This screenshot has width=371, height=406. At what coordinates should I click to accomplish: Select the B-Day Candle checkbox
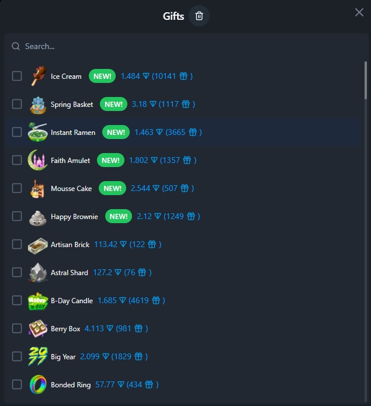(x=17, y=300)
